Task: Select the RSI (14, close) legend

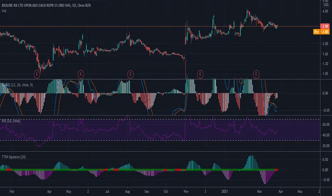Action: pos(11,121)
